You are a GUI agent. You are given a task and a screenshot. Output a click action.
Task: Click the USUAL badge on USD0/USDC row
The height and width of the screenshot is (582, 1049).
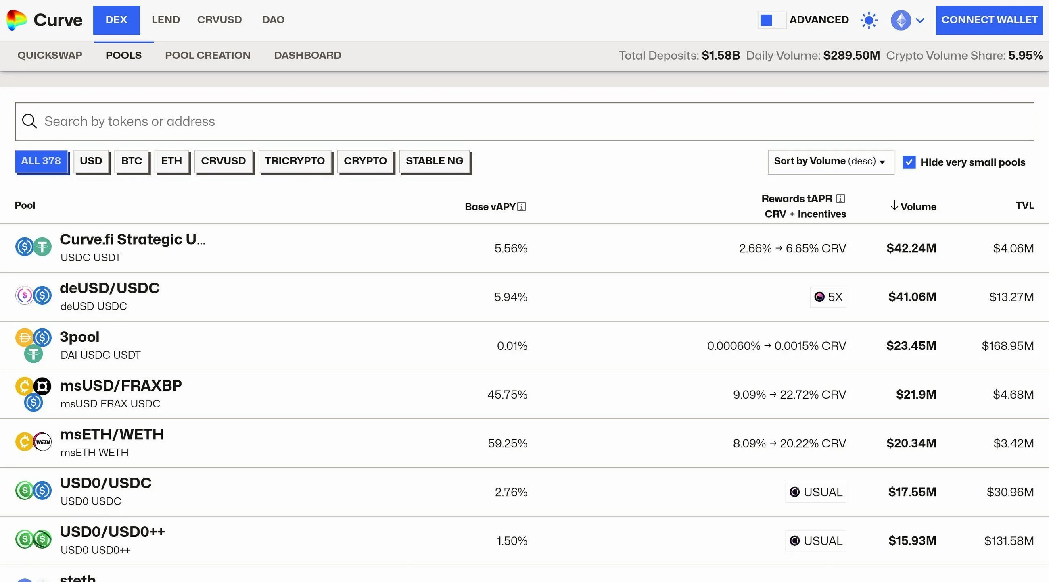(816, 492)
